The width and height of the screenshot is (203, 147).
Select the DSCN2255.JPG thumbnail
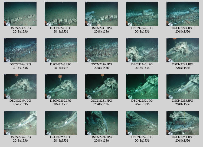click(61, 123)
